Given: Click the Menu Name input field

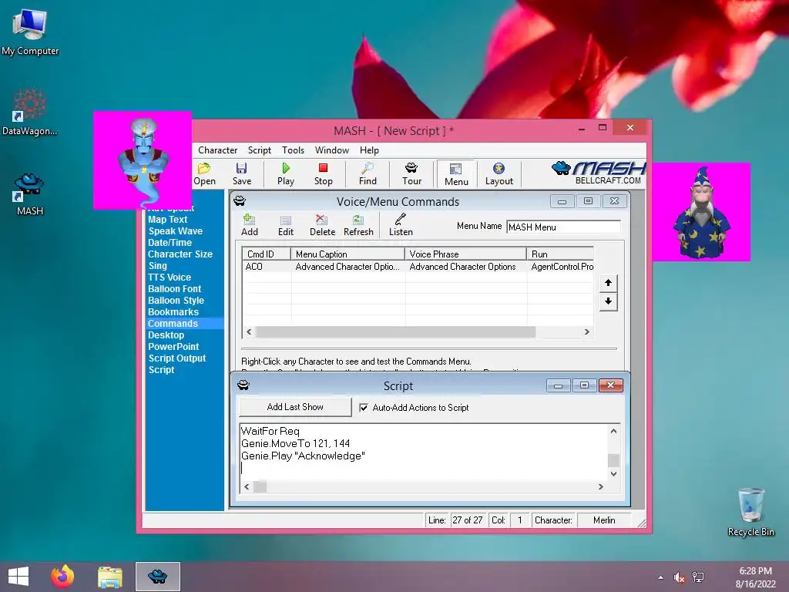Looking at the screenshot, I should (563, 227).
